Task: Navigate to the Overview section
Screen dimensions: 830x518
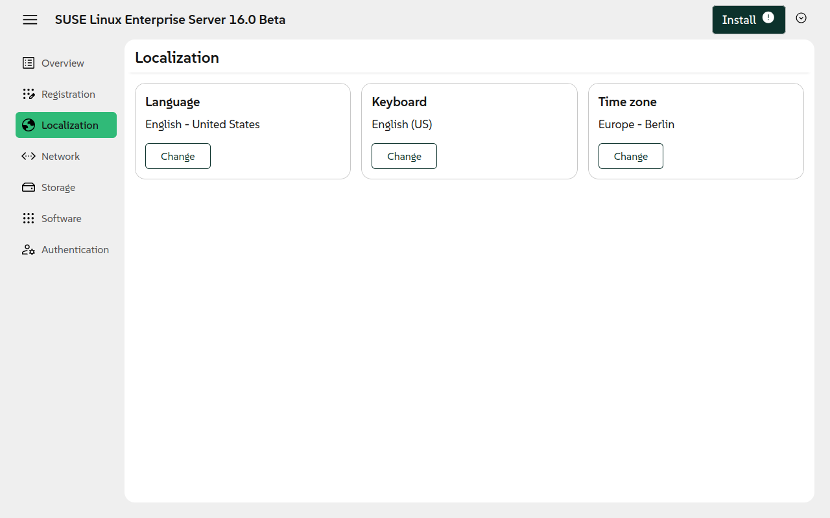Action: [x=63, y=63]
